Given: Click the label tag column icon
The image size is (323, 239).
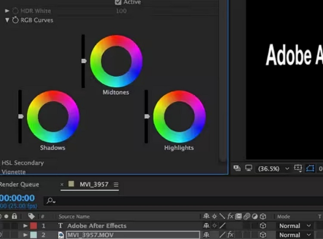Looking at the screenshot, I should (31, 216).
